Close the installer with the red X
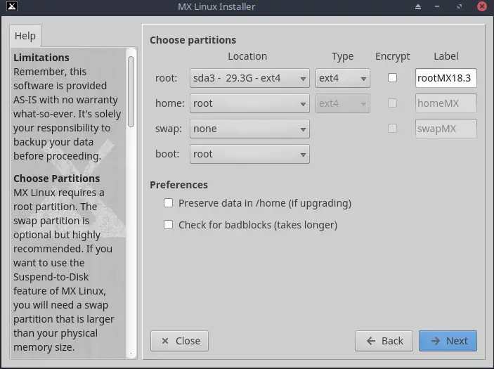The height and width of the screenshot is (369, 494). click(x=482, y=6)
